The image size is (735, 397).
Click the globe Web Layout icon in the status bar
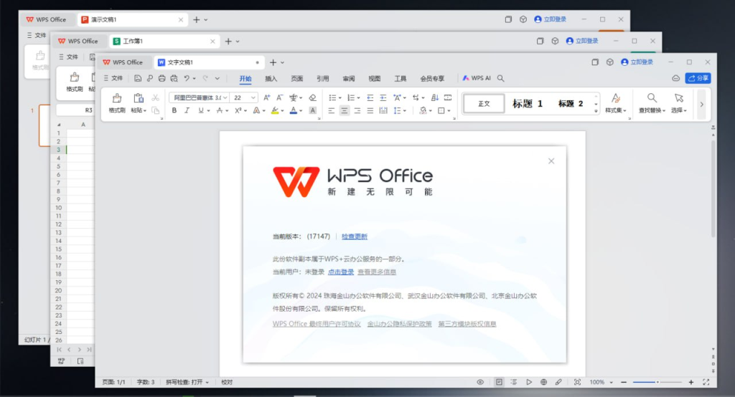click(543, 382)
